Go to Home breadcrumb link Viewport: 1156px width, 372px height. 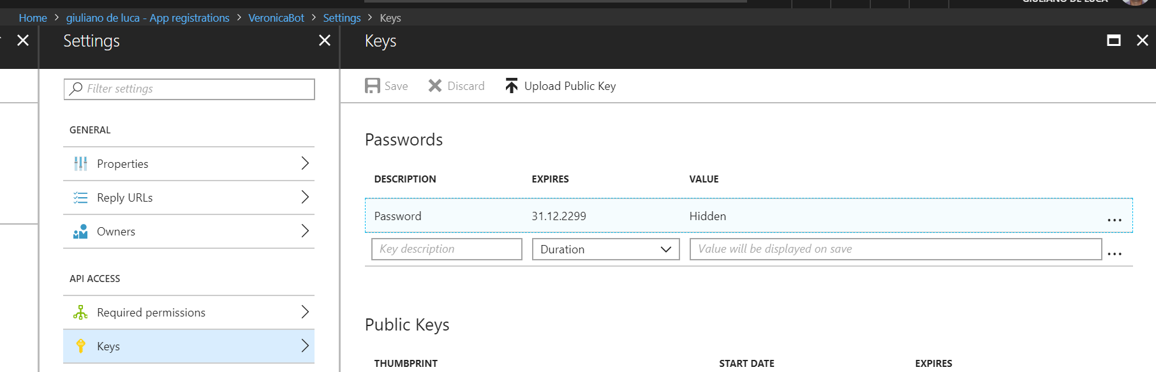pyautogui.click(x=33, y=18)
